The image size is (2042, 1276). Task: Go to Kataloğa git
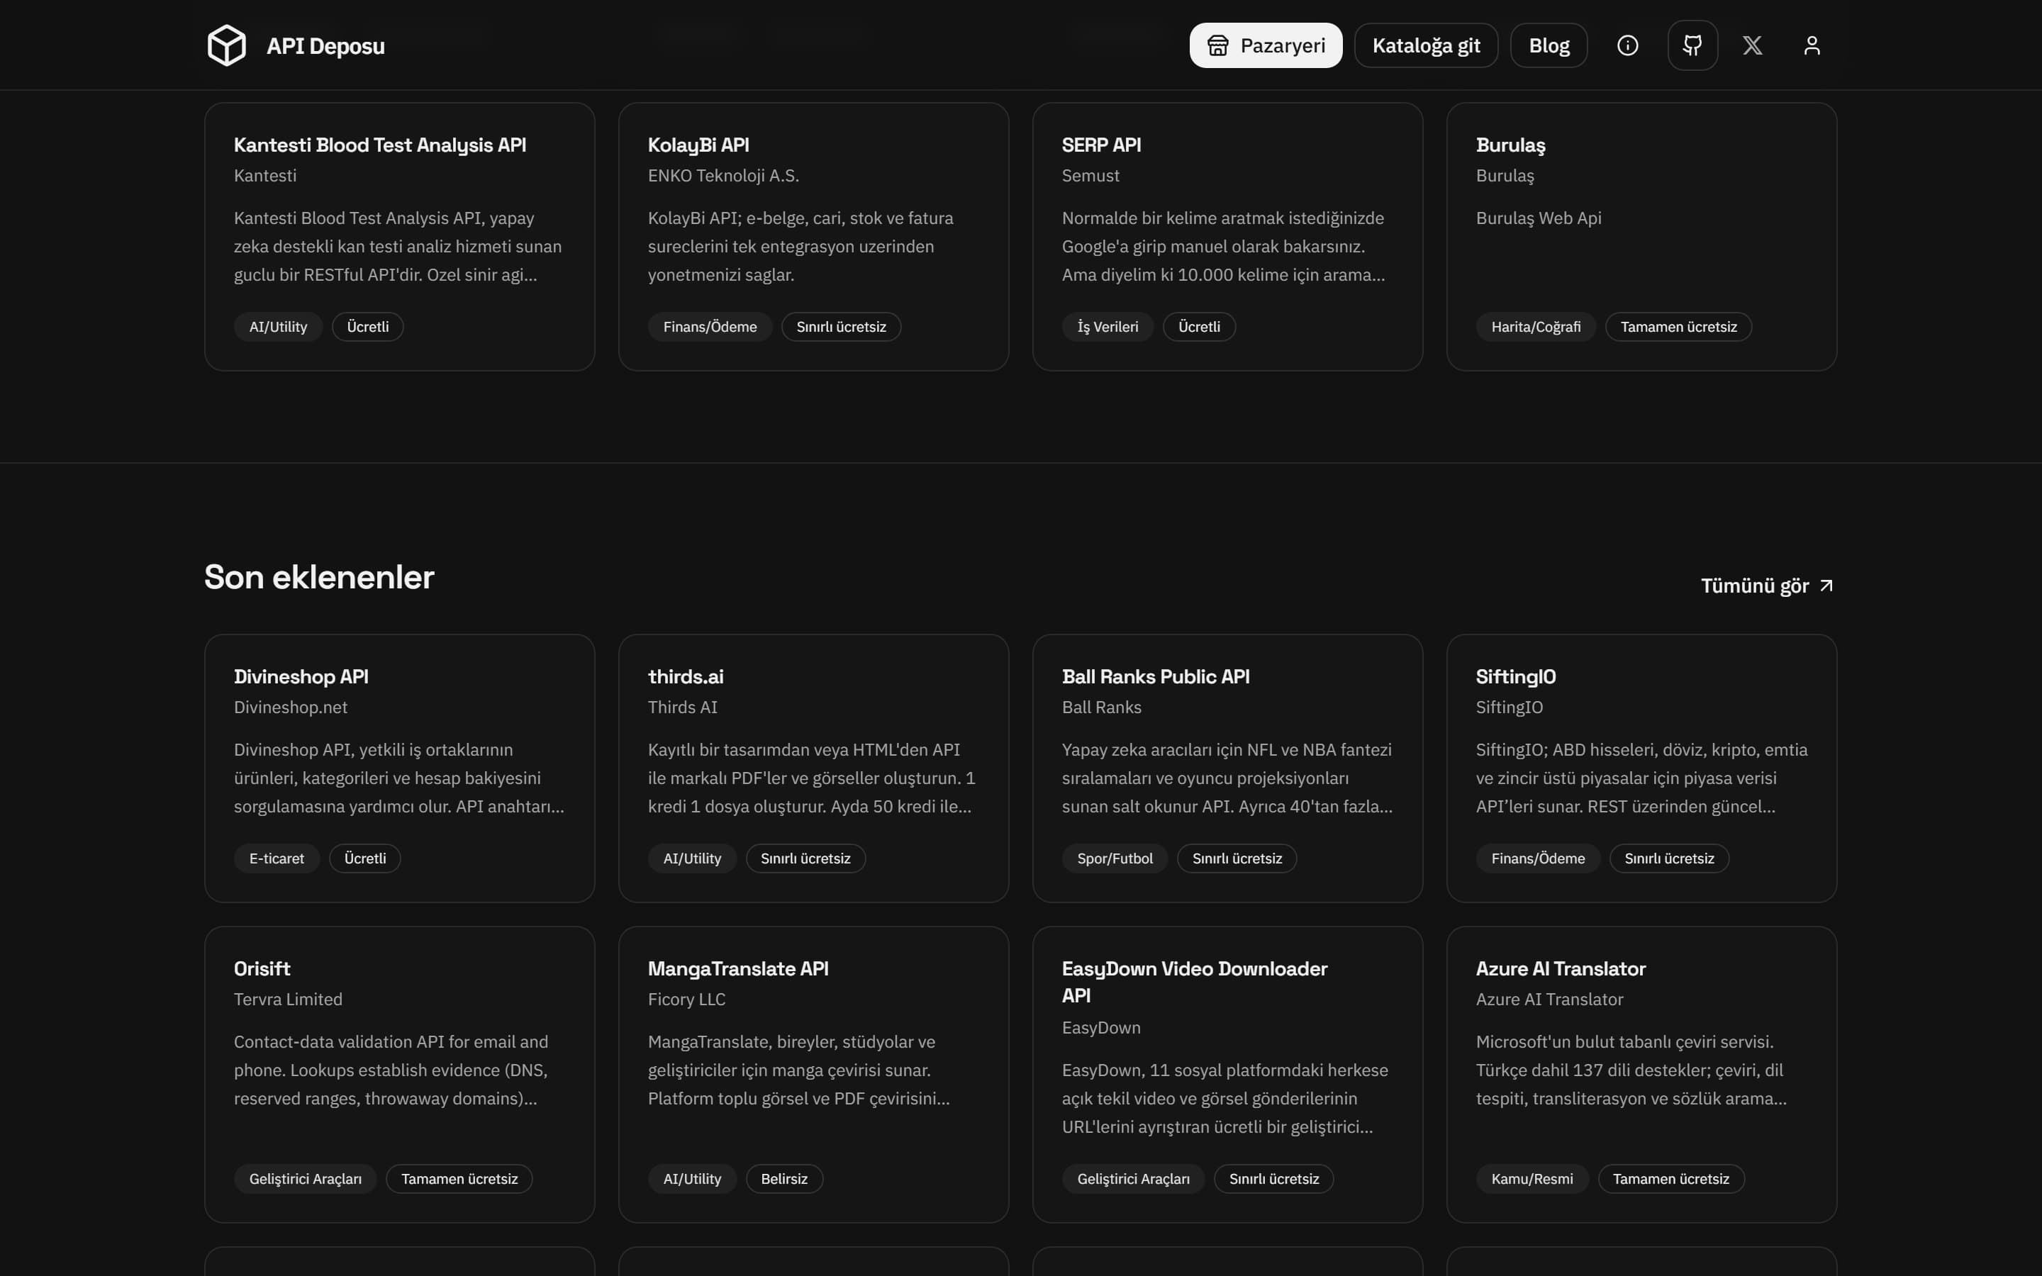coord(1426,45)
